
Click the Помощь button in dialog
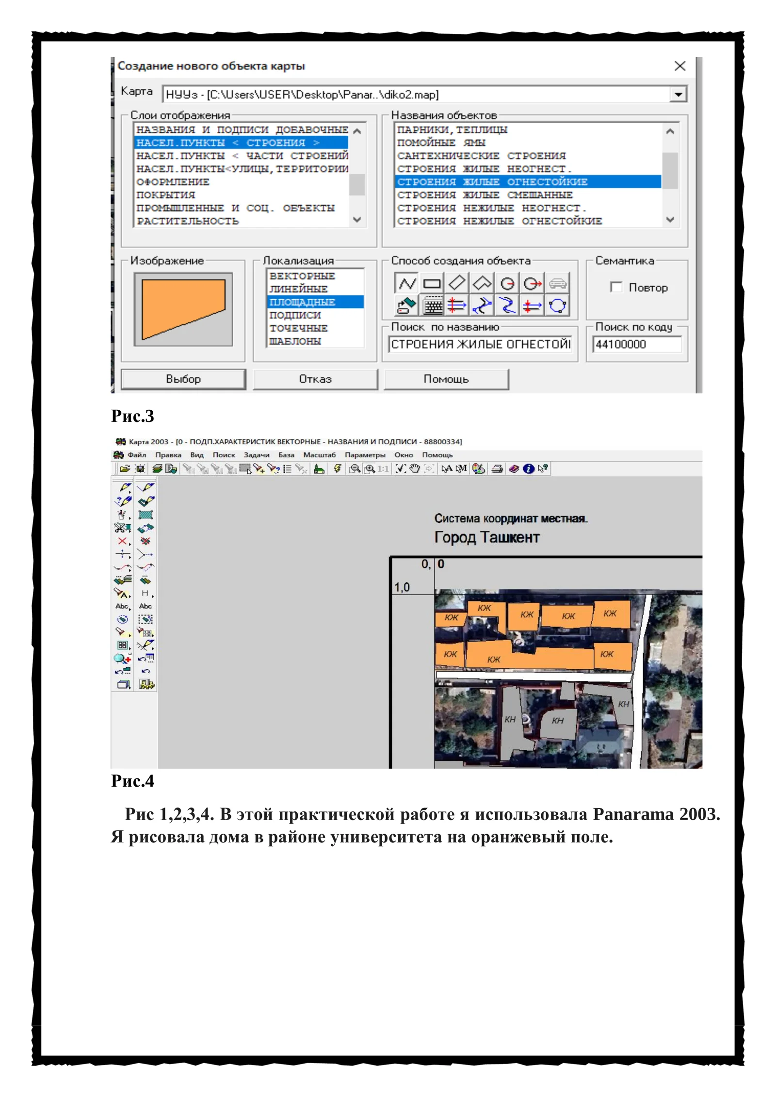446,379
